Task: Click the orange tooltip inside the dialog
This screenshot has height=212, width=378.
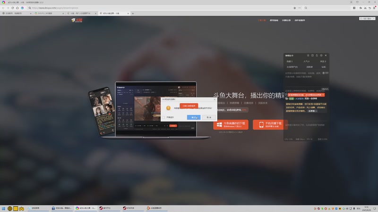Action: click(x=189, y=106)
